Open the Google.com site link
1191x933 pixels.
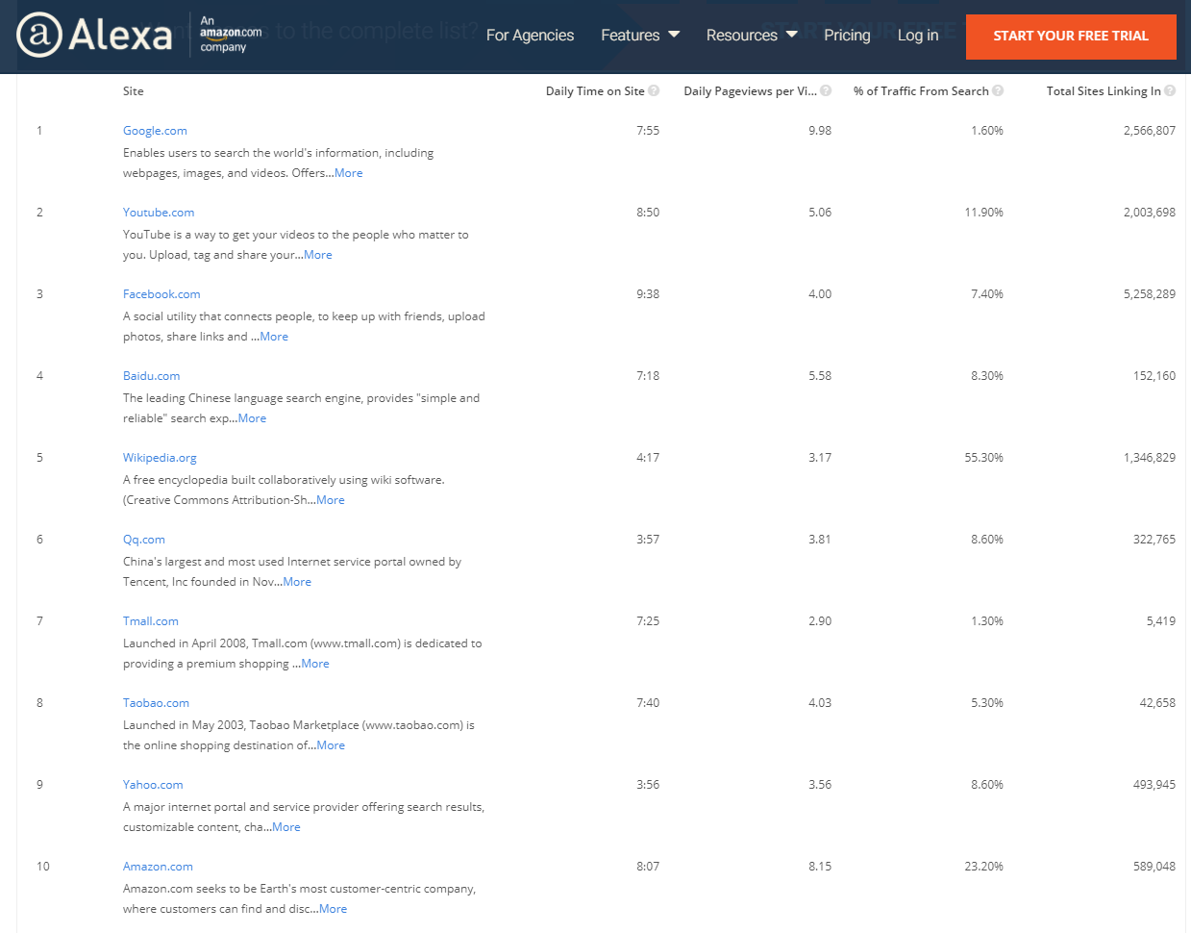[x=155, y=131]
